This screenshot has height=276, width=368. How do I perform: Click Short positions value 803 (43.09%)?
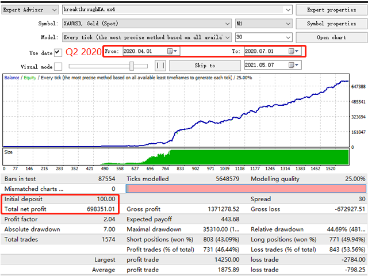pos(221,239)
